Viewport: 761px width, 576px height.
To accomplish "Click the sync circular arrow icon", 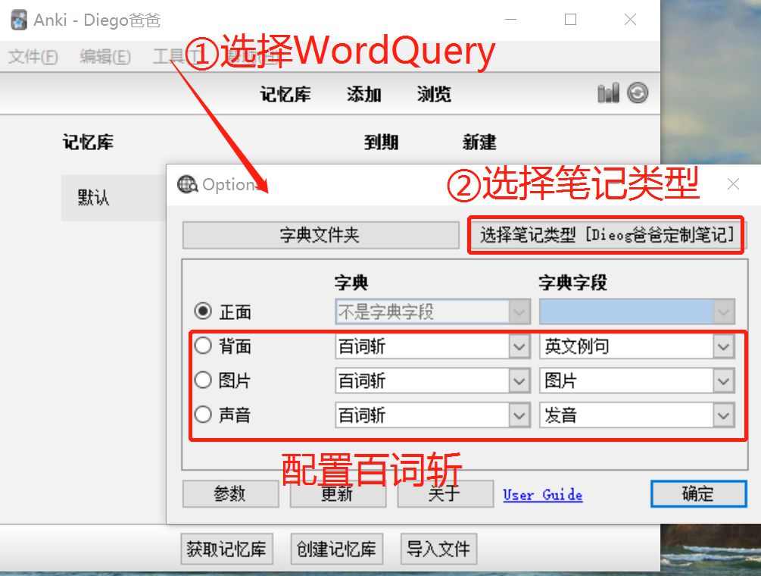I will [x=638, y=92].
